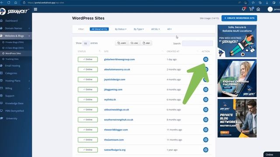Image resolution: width=280 pixels, height=157 pixels.
Task: Click browser address bar URL
Action: (46, 3)
